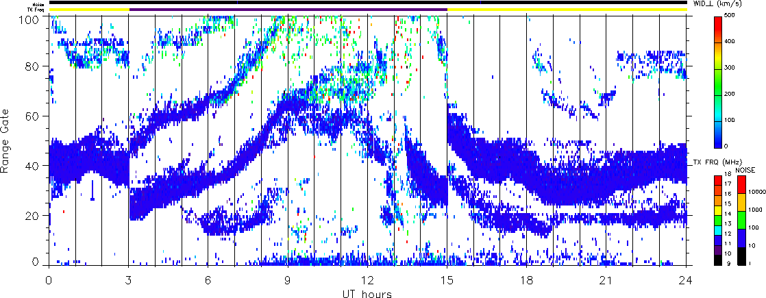The width and height of the screenshot is (766, 298).
Task: Select the x-axis tick label 24
Action: pyautogui.click(x=686, y=280)
